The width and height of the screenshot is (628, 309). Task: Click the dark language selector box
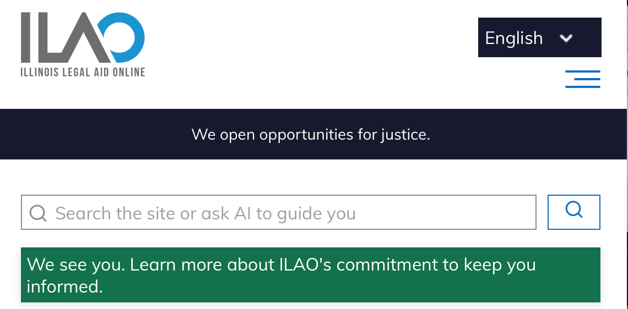point(539,37)
